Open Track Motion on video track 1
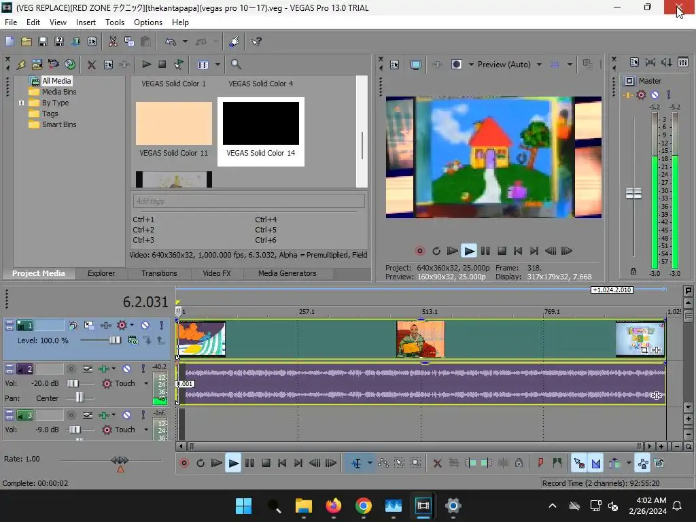This screenshot has width=696, height=522. click(89, 326)
